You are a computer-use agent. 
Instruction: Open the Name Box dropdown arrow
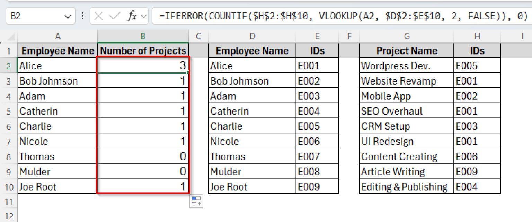coord(68,16)
